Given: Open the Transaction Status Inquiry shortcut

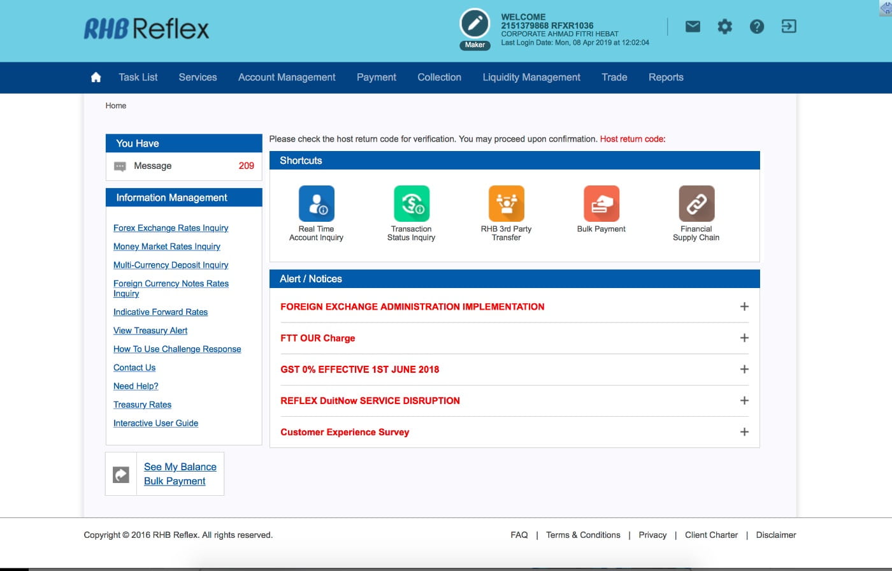Looking at the screenshot, I should (x=412, y=204).
